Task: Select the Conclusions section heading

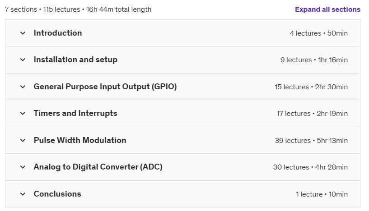Action: (x=57, y=194)
